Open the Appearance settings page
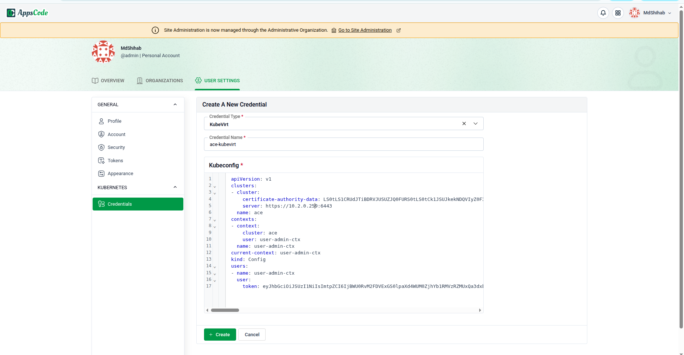 tap(138, 174)
